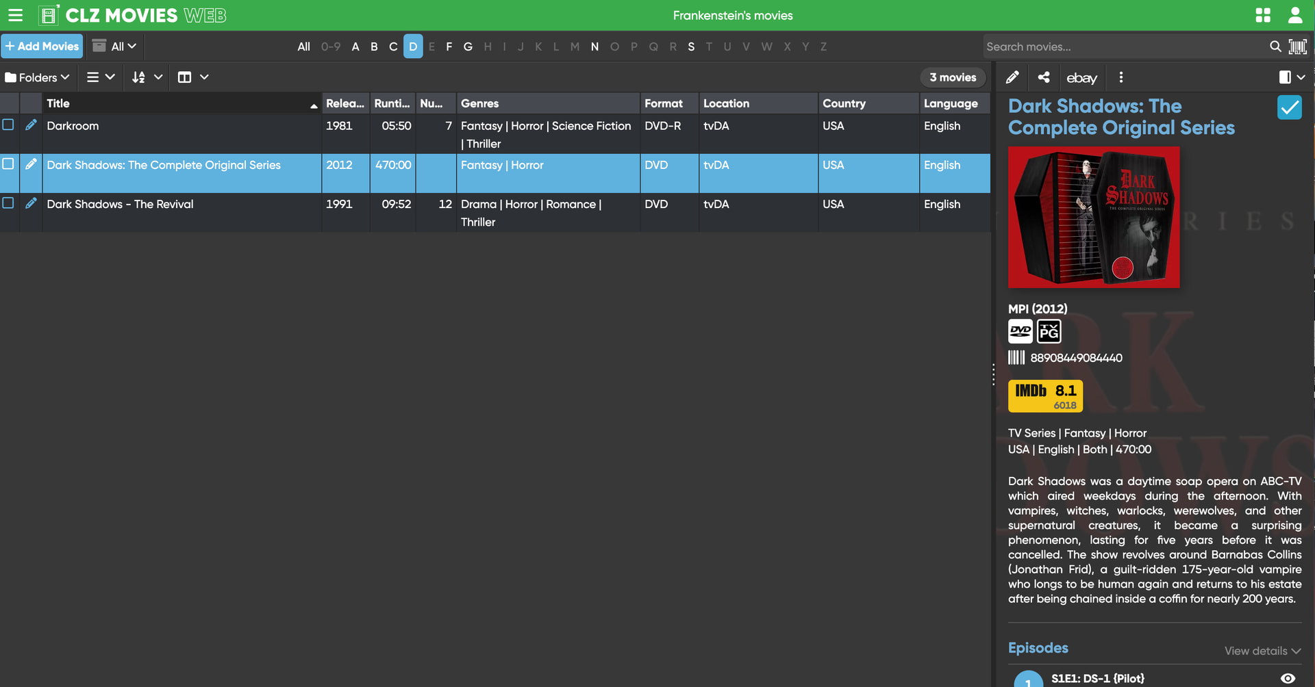Click the panel splitter drag handle

(x=993, y=374)
